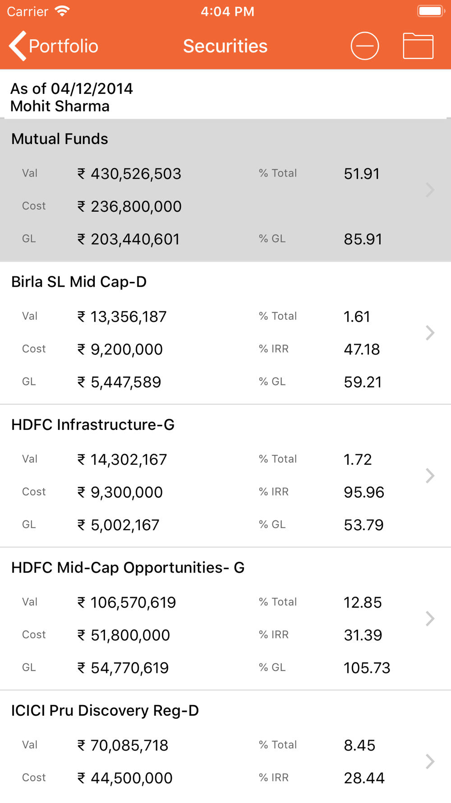Image resolution: width=451 pixels, height=803 pixels.
Task: Tap the battery indicator icon
Action: coord(431,11)
